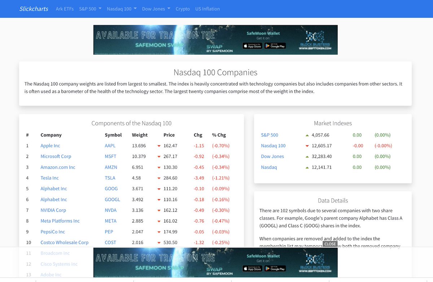Open Dow Jones in Market Indexes
Viewport: 433px width, 282px height.
click(x=272, y=156)
